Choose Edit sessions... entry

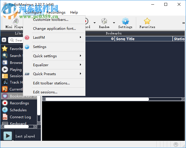[x=54, y=92]
